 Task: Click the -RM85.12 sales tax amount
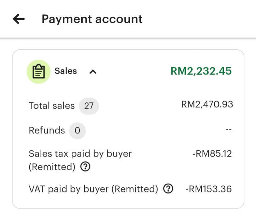point(212,154)
